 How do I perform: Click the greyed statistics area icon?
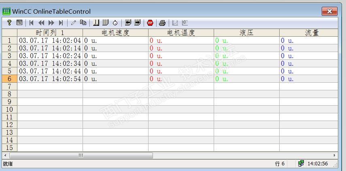[185, 23]
